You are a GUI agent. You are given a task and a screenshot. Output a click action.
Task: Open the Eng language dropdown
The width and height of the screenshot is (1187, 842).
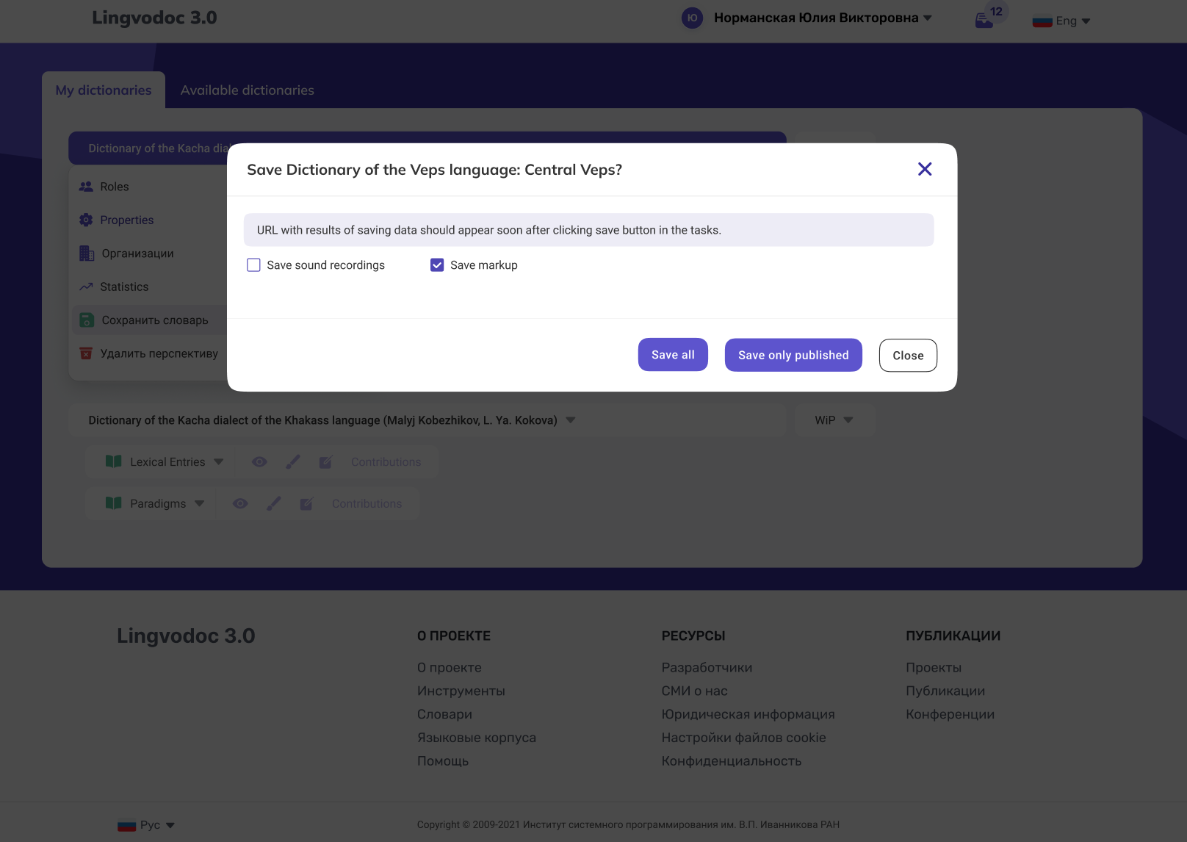tap(1062, 21)
